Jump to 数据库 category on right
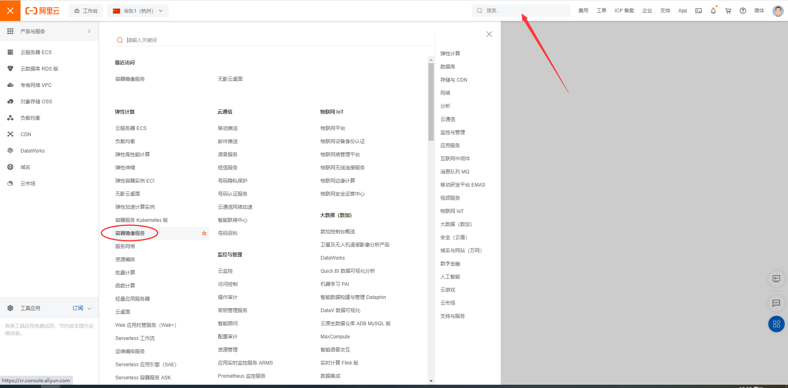Image resolution: width=788 pixels, height=388 pixels. click(448, 67)
